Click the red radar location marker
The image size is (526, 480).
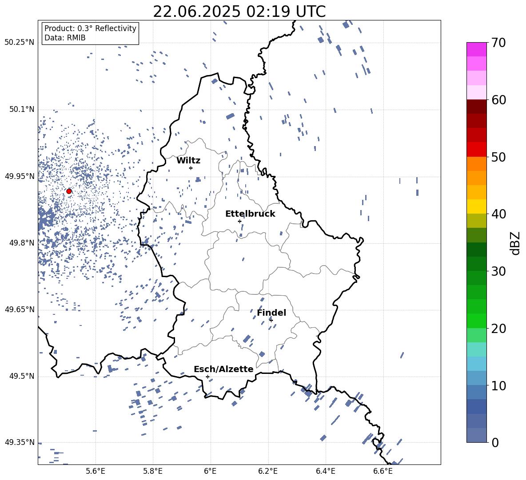point(69,191)
